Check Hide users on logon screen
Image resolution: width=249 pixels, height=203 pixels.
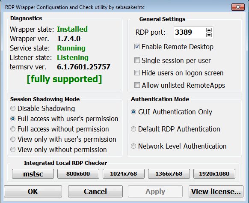(x=137, y=73)
